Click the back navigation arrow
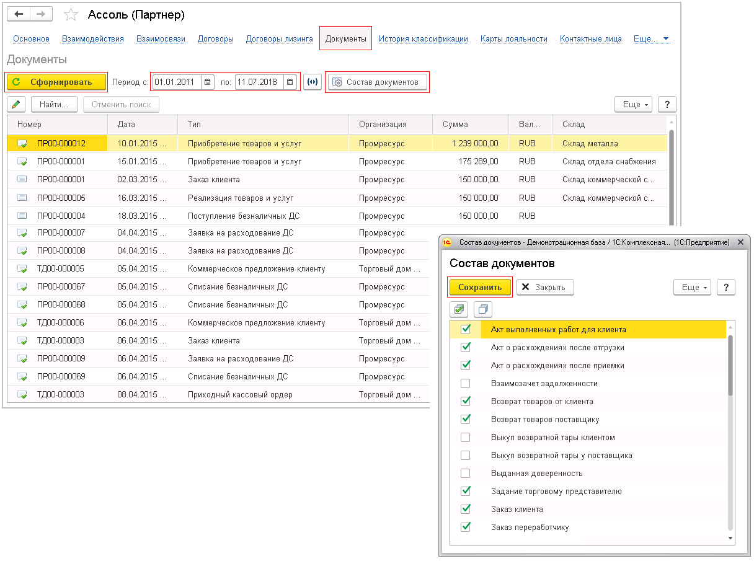 point(19,14)
